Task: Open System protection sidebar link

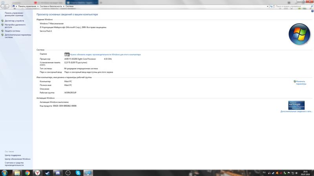Action: pos(13,31)
